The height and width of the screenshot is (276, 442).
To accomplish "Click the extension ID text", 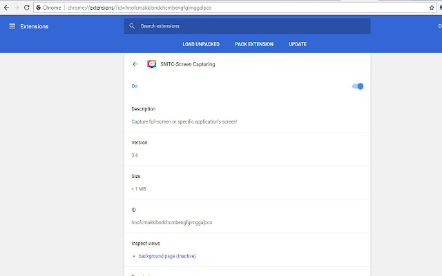I will (x=172, y=222).
